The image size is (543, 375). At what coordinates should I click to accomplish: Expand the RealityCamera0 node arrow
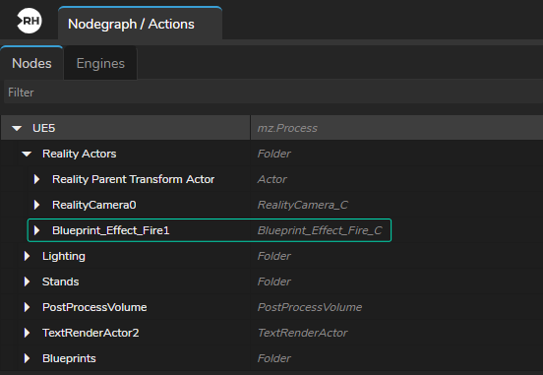click(36, 205)
